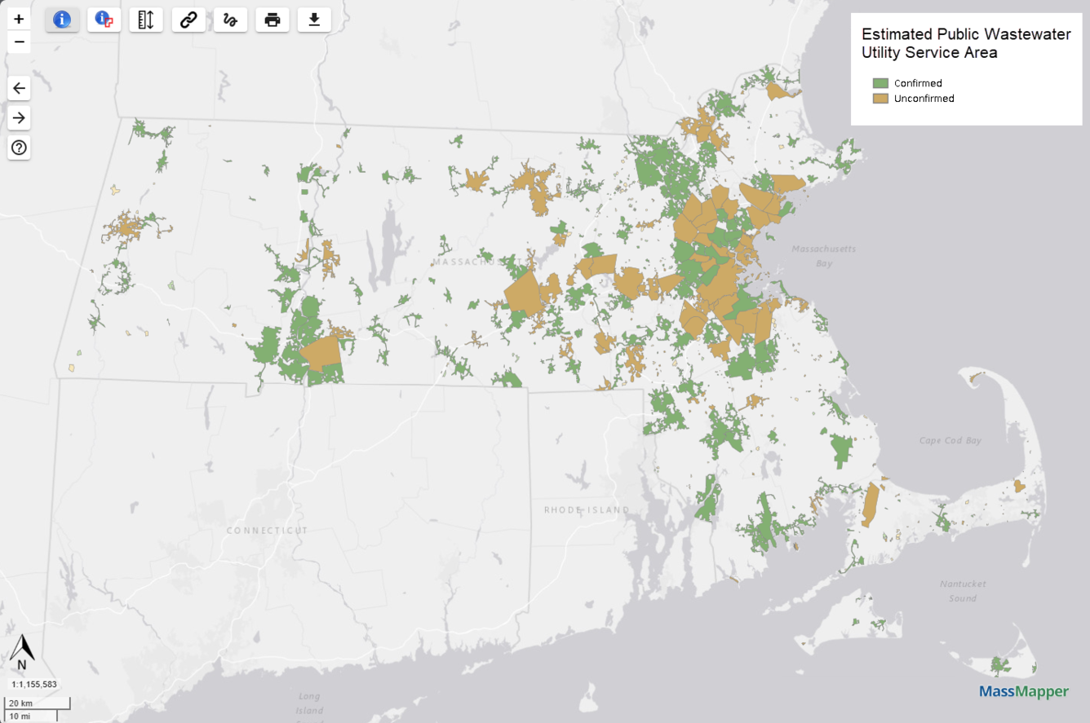Click the 20 km scale bar
The width and height of the screenshot is (1090, 723).
(x=36, y=703)
